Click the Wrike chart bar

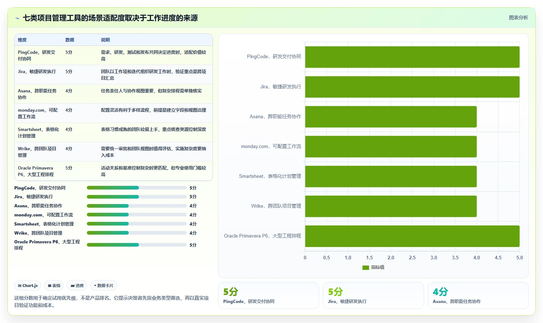391,206
